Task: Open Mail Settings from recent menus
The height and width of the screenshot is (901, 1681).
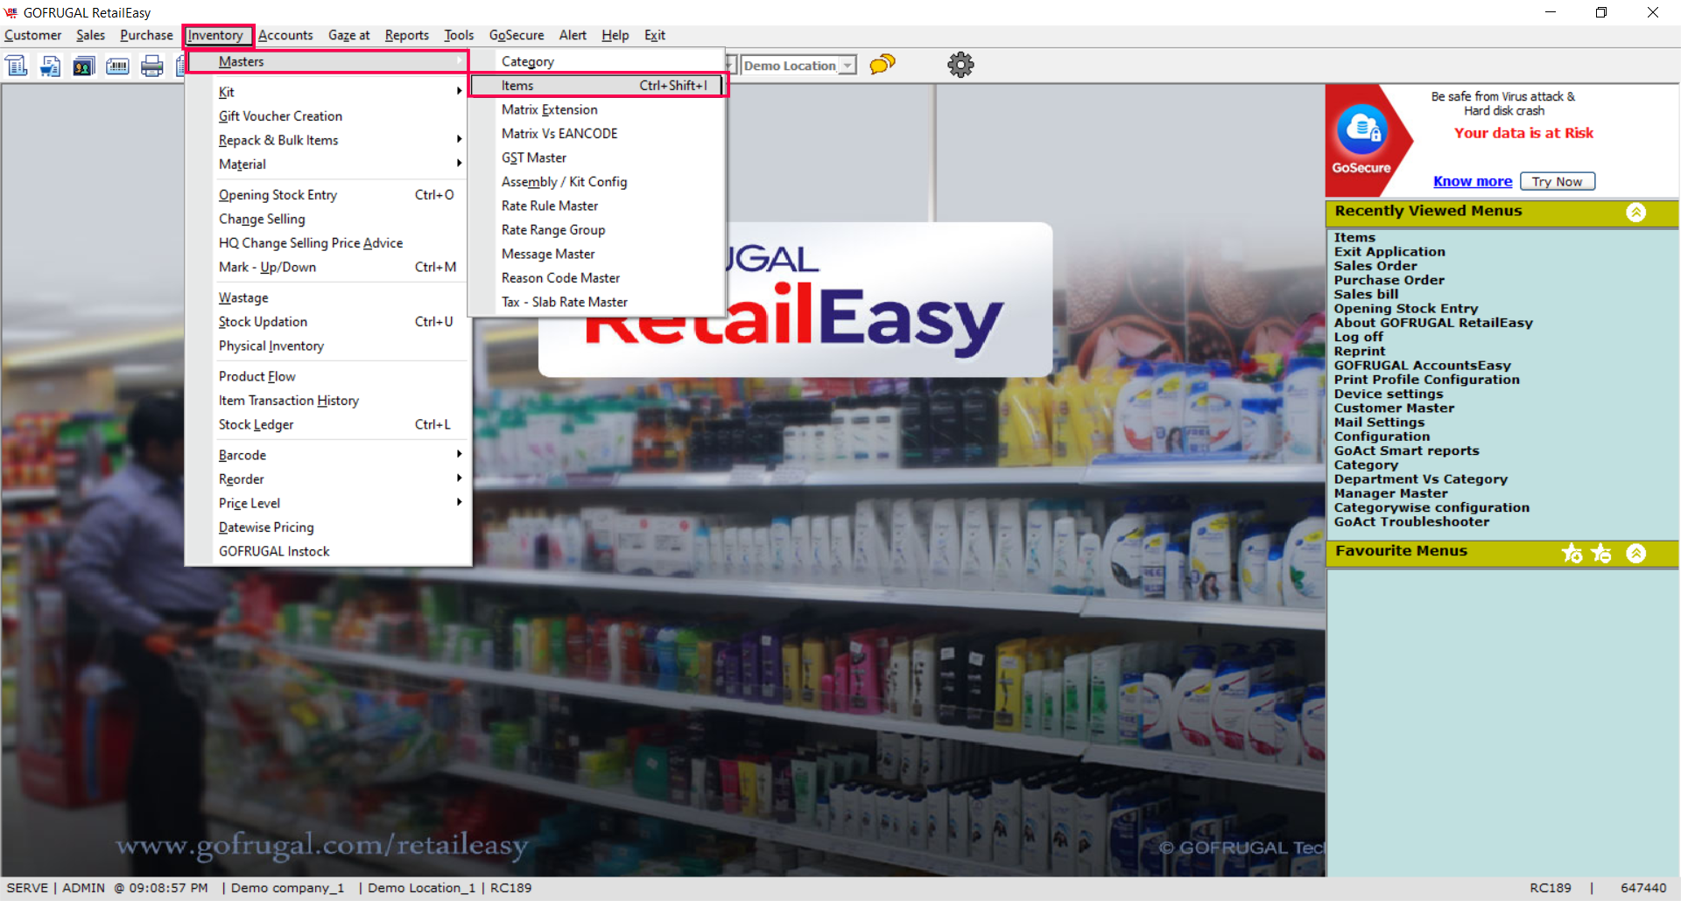Action: [x=1379, y=422]
